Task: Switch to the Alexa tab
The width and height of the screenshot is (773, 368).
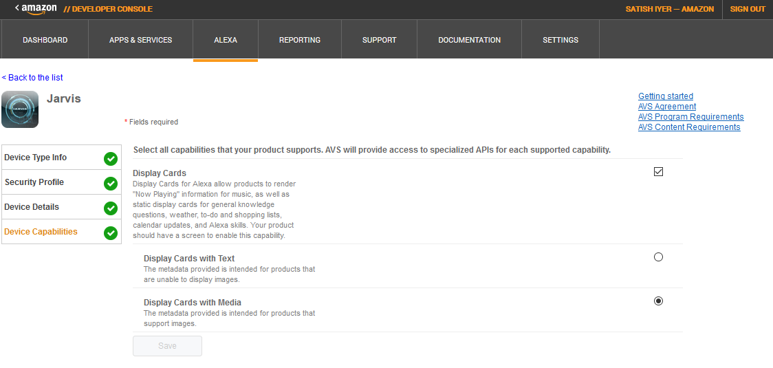Action: coord(226,40)
